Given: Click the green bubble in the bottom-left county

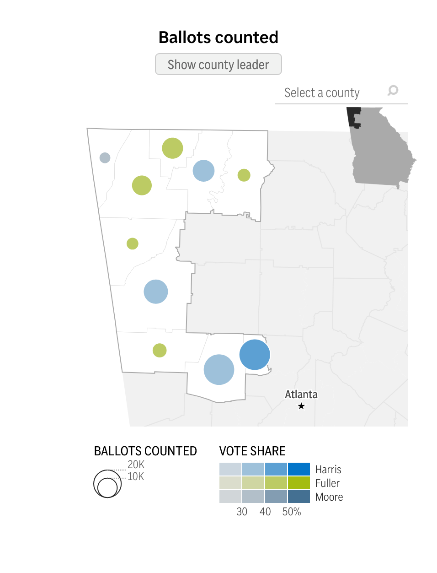Looking at the screenshot, I should point(160,351).
